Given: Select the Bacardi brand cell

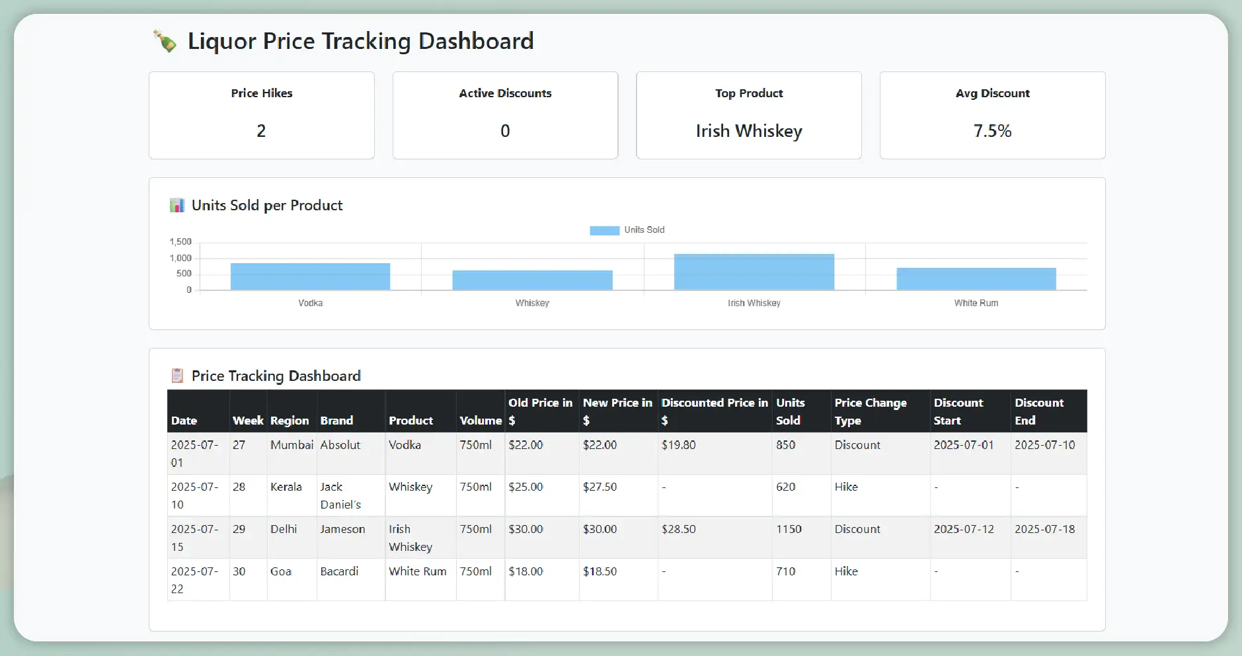Looking at the screenshot, I should pos(339,571).
